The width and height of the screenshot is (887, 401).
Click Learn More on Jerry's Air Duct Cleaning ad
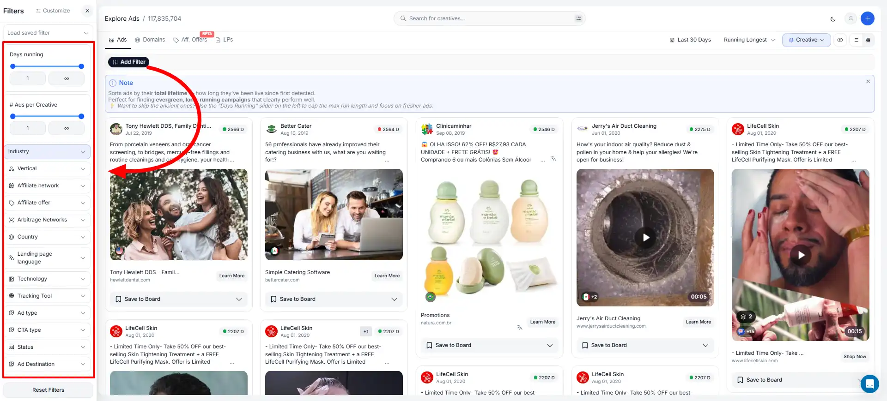coord(699,322)
